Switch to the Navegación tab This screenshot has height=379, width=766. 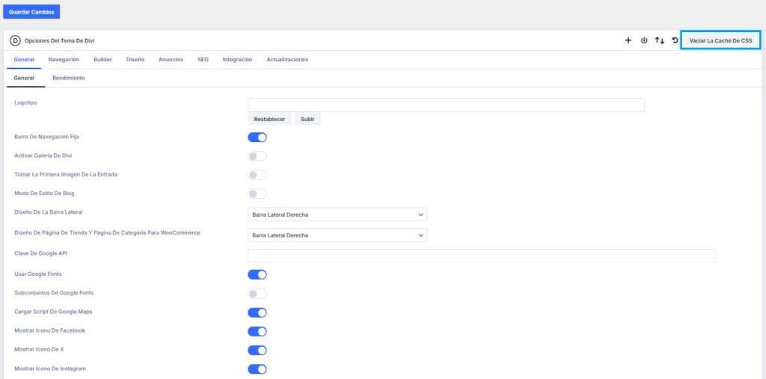64,60
